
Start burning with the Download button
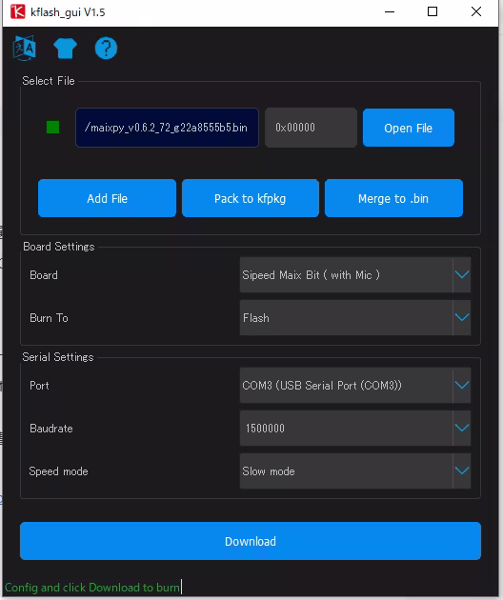click(x=251, y=541)
